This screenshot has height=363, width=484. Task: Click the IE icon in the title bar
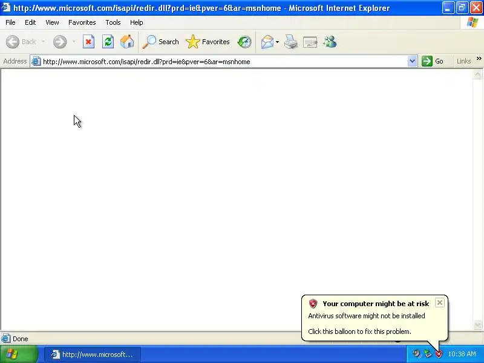[x=5, y=7]
